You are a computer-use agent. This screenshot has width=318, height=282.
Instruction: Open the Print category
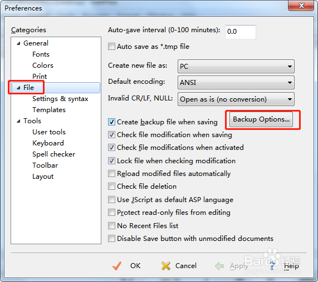(40, 77)
